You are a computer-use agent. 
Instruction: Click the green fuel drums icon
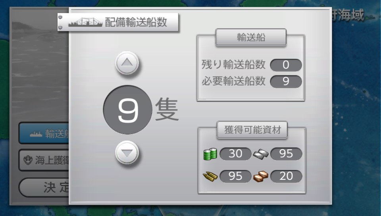pyautogui.click(x=210, y=154)
